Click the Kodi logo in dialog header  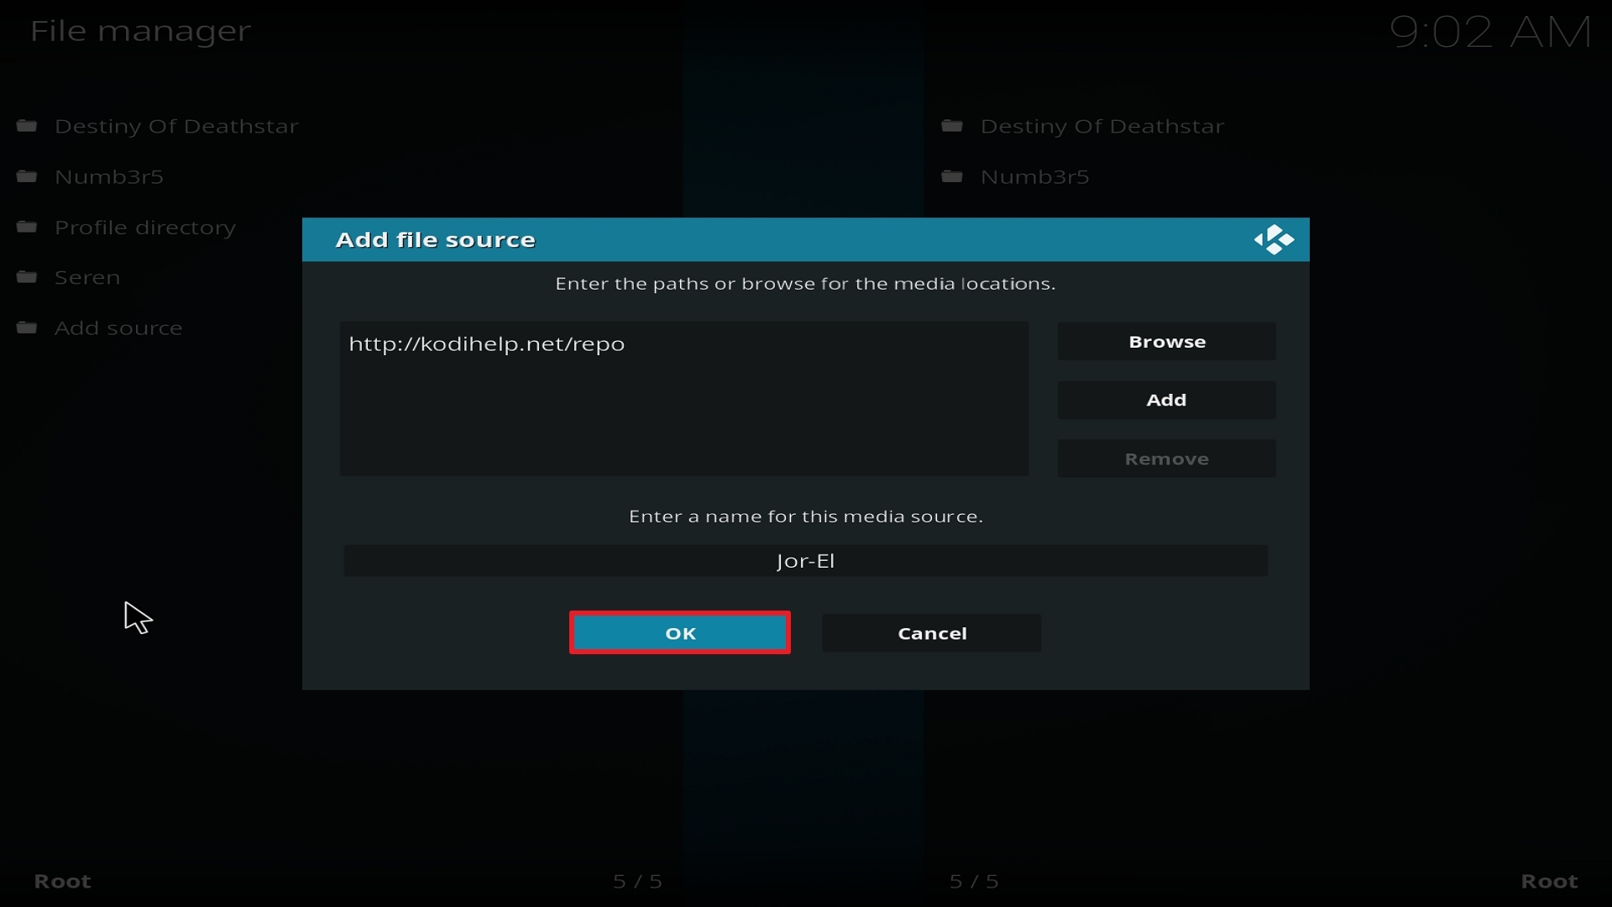1274,239
